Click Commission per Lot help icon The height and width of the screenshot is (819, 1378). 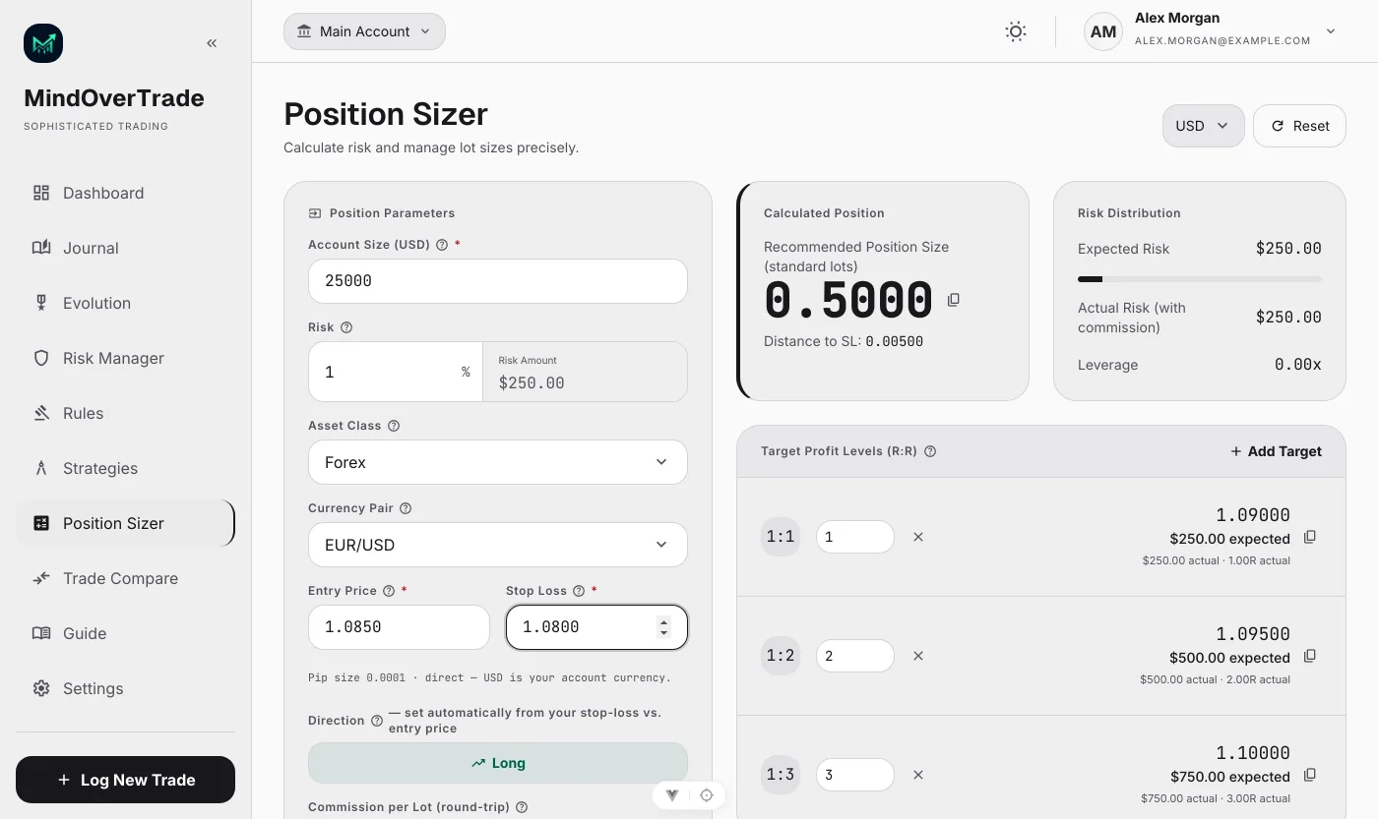[522, 807]
